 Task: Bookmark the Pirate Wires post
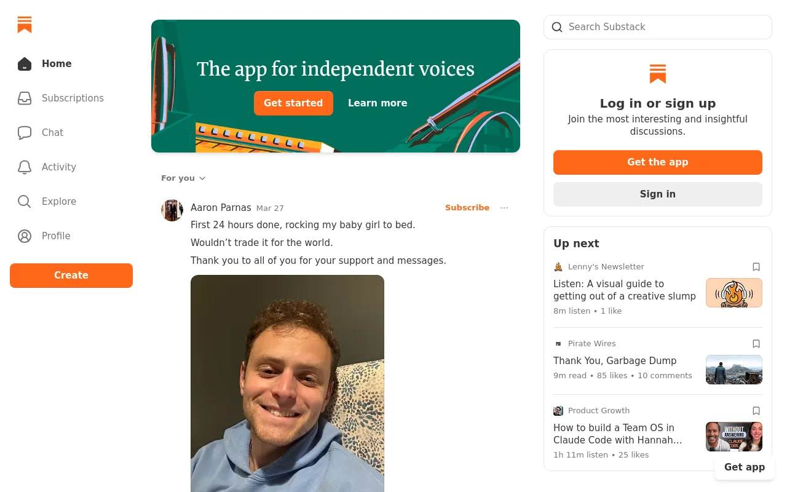pyautogui.click(x=756, y=344)
